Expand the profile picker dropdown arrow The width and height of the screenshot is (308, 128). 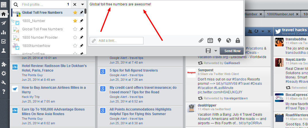[x=82, y=5]
